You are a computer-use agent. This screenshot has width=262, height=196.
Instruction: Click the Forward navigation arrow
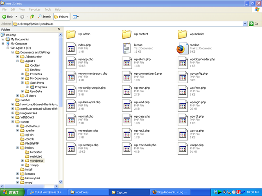[x=22, y=17]
